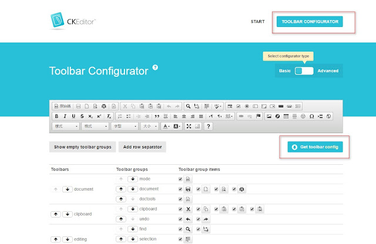This screenshot has width=376, height=244.
Task: Click the Maximize icon in the preview toolbar
Action: coord(189,126)
